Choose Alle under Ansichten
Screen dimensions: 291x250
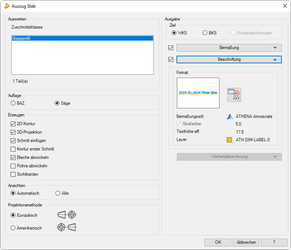click(x=58, y=193)
